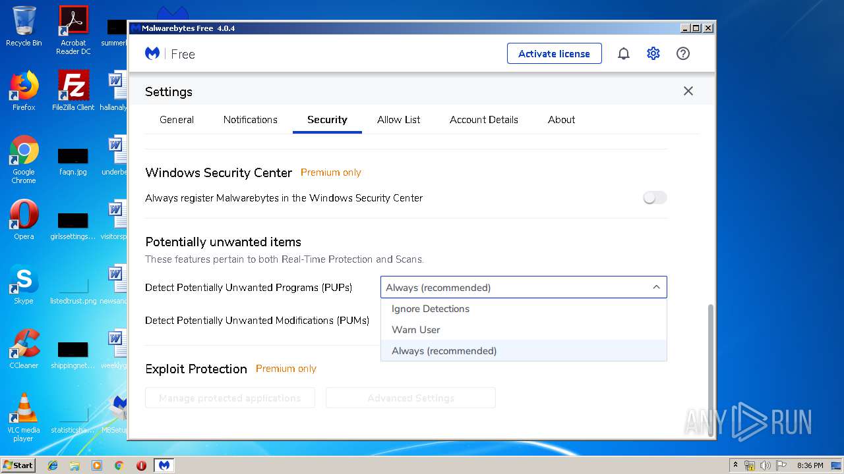Open girlssettings desktop file

click(73, 225)
